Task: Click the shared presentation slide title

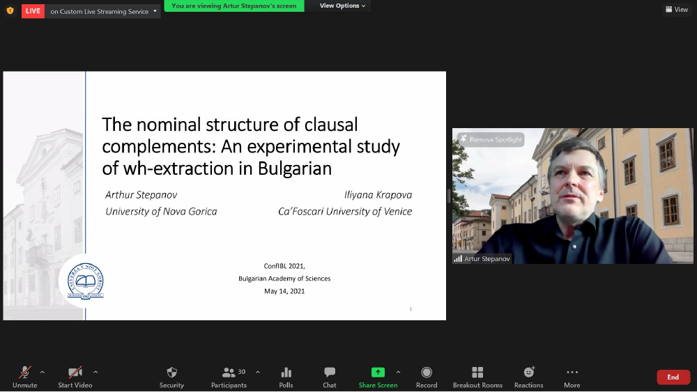Action: [251, 146]
